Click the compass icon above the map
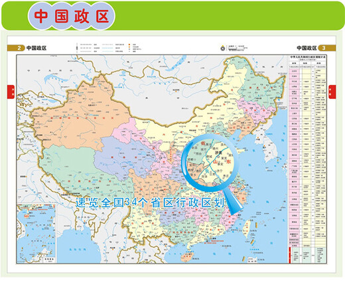 coord(223,48)
